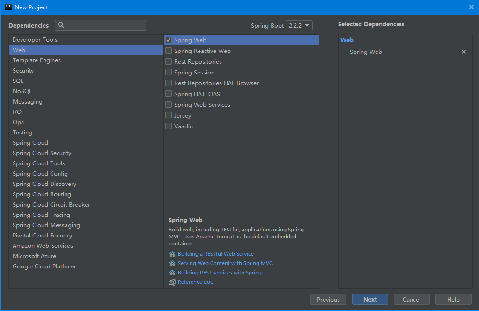Open the Spring Cloud category

(x=86, y=143)
